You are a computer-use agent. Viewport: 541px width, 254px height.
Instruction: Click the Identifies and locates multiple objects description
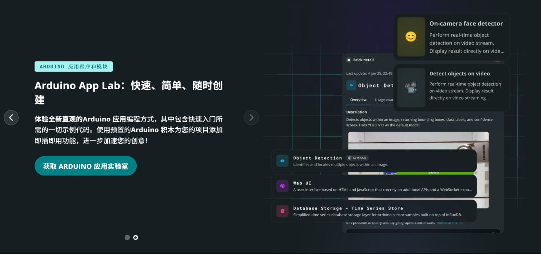pos(341,165)
